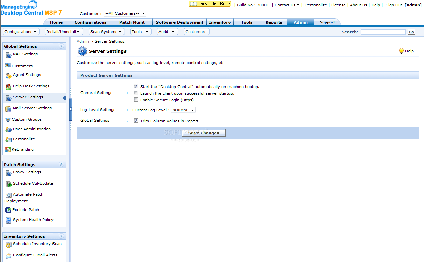Click the Proxy Settings icon
The height and width of the screenshot is (262, 424).
coord(9,173)
